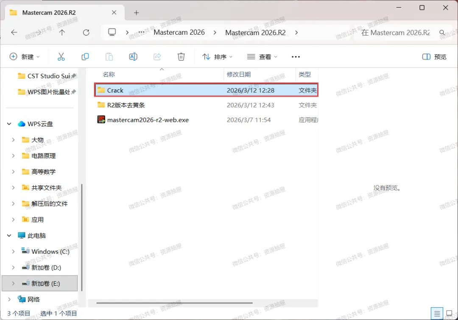Sort by 修改日期 column header
The height and width of the screenshot is (320, 458).
(x=239, y=74)
